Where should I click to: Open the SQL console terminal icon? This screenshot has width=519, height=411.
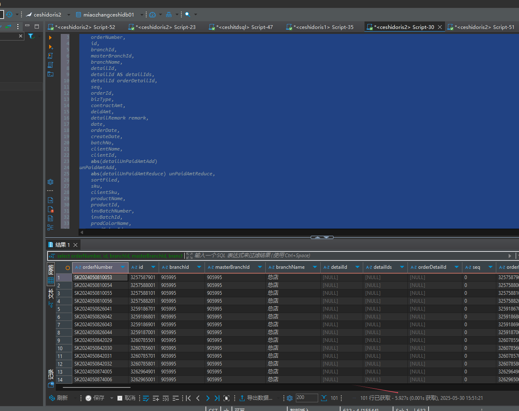(50, 74)
